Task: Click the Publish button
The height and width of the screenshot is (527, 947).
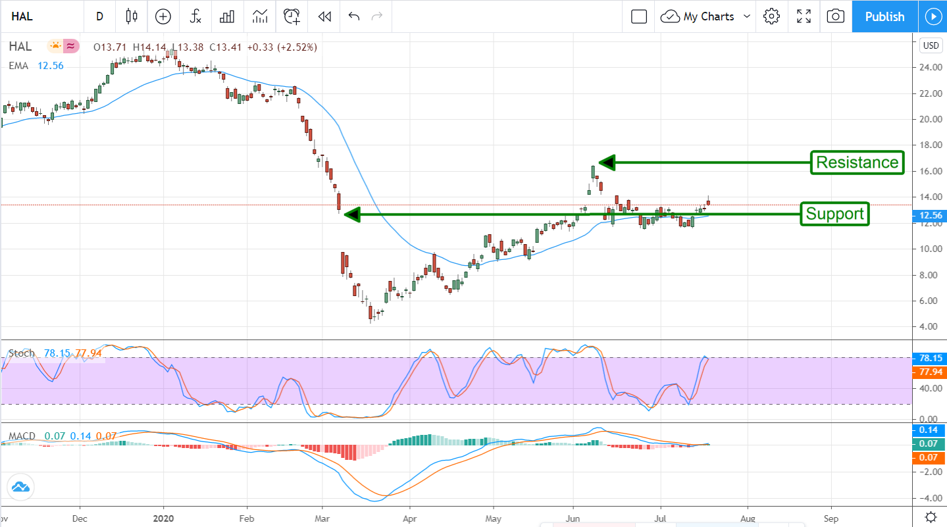Action: point(884,16)
